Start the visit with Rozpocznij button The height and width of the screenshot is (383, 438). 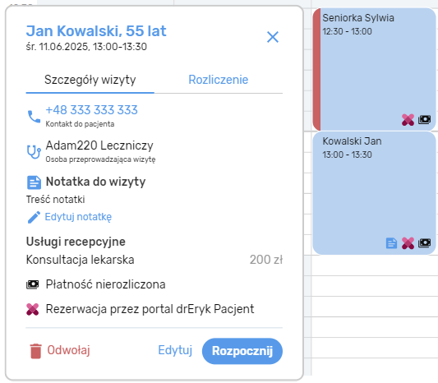[242, 351]
